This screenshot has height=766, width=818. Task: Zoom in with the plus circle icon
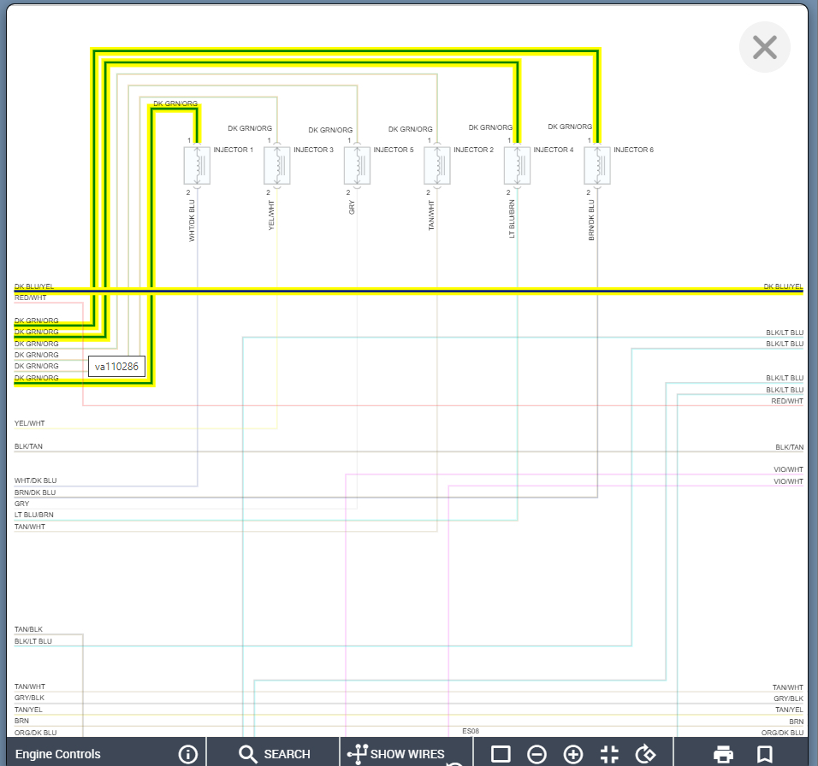(x=572, y=754)
